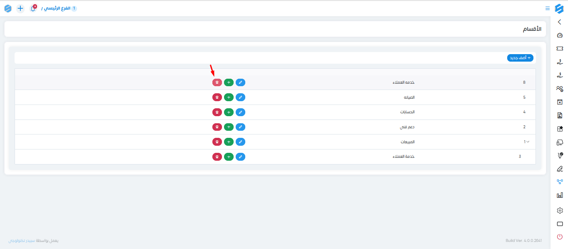Click the ID number 4 cell
The width and height of the screenshot is (568, 249).
tap(524, 112)
